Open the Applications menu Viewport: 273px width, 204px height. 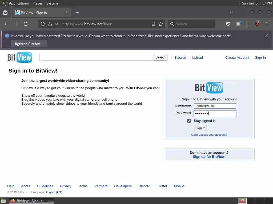tap(19, 3)
